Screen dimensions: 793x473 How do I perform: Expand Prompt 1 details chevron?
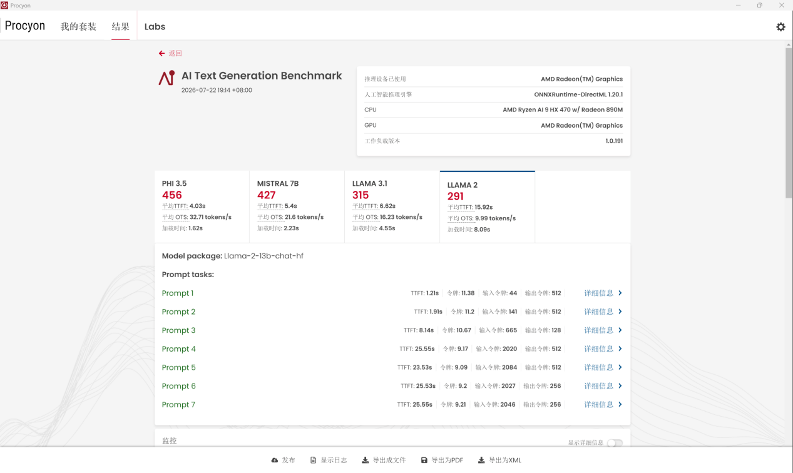[x=620, y=293]
